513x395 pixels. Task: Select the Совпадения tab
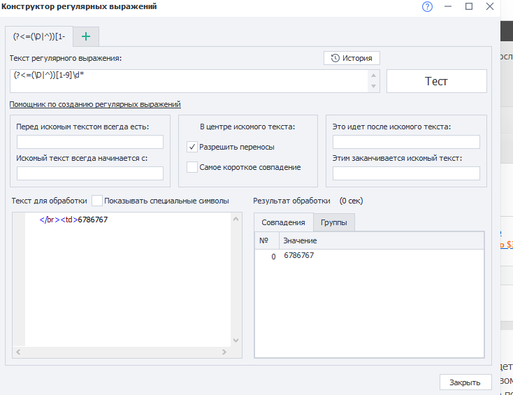283,222
